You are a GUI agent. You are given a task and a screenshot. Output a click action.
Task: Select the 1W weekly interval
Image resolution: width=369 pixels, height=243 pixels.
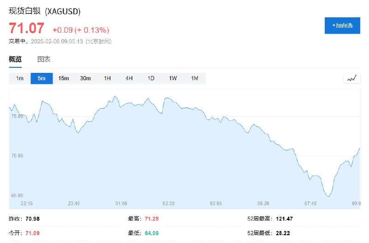[x=173, y=78]
